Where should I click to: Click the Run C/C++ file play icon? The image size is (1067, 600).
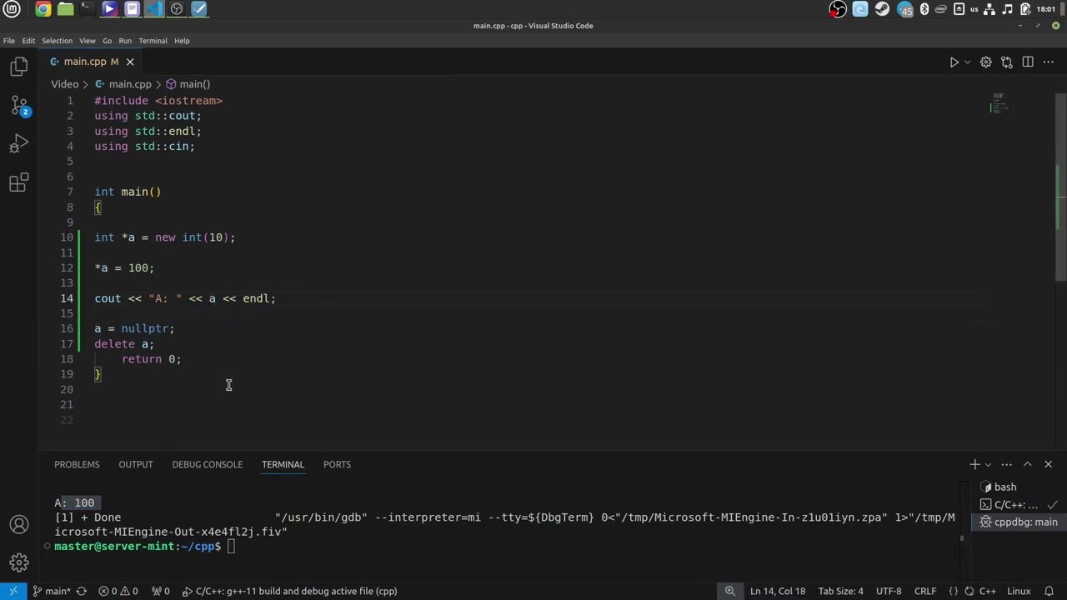pyautogui.click(x=954, y=62)
